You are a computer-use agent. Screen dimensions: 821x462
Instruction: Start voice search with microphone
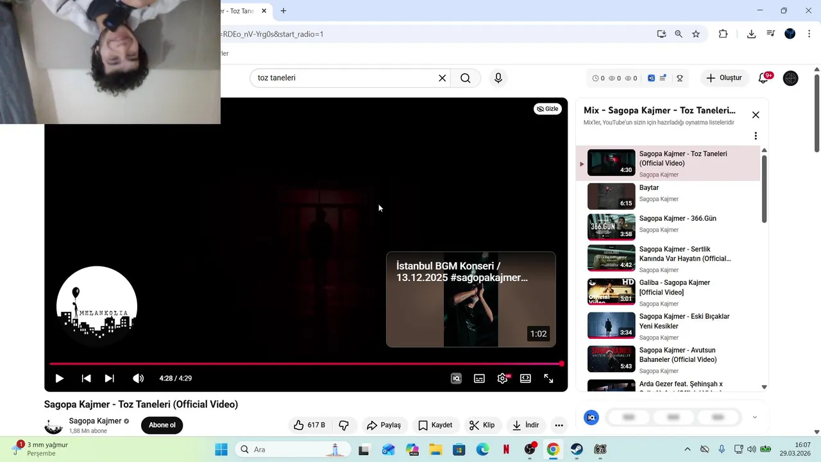click(498, 78)
